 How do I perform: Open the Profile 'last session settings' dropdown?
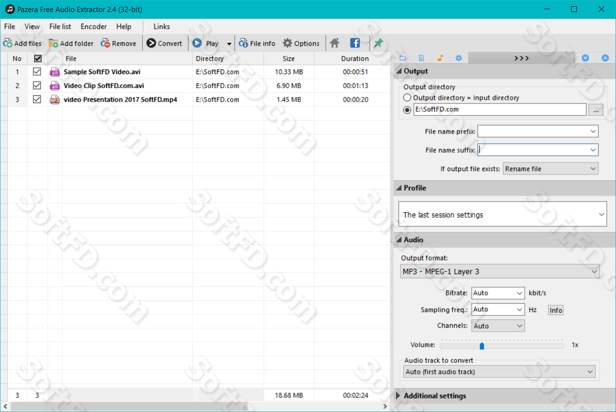(x=503, y=214)
